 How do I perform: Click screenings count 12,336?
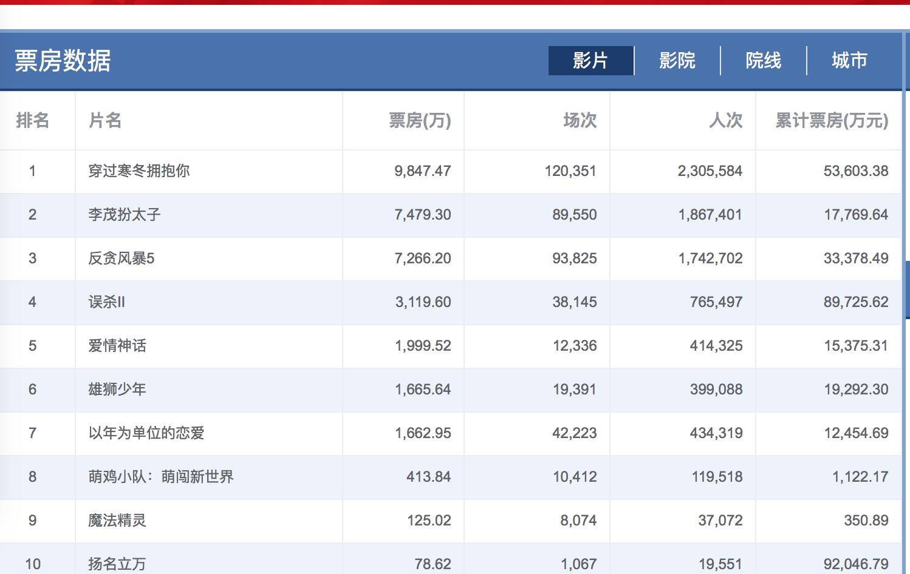(575, 346)
